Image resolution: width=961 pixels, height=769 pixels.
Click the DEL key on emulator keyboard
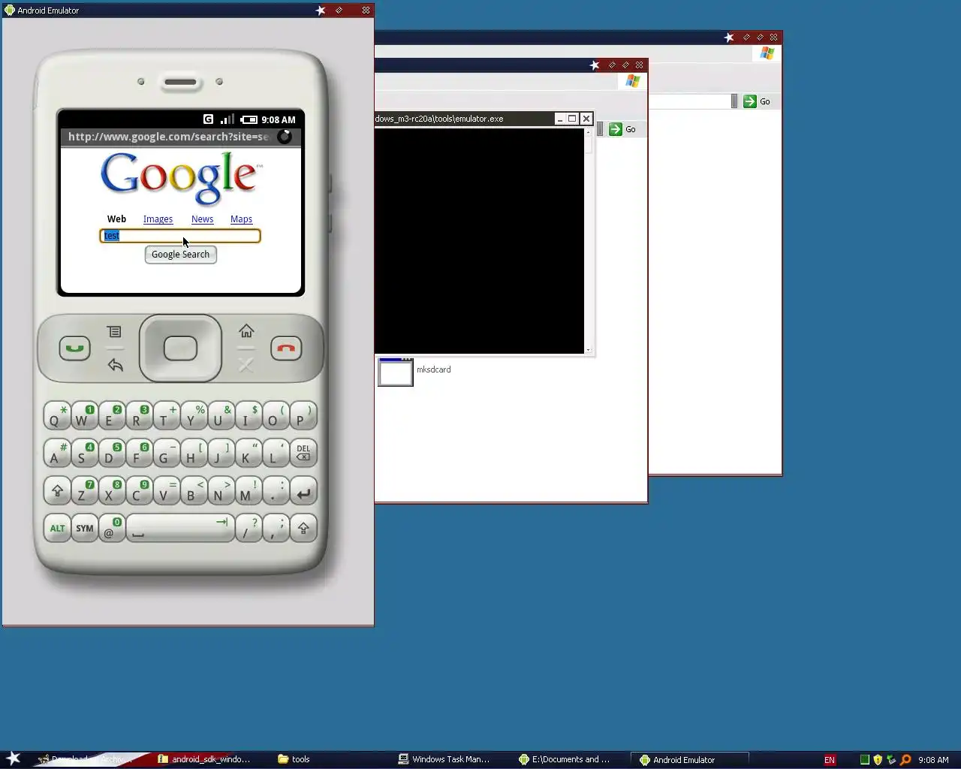tap(303, 453)
